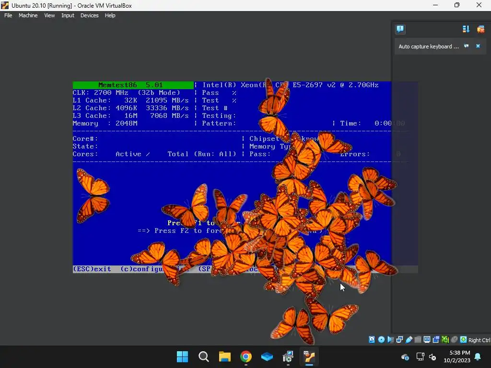Click the audio status indicator
The width and height of the screenshot is (491, 368).
tap(390, 340)
